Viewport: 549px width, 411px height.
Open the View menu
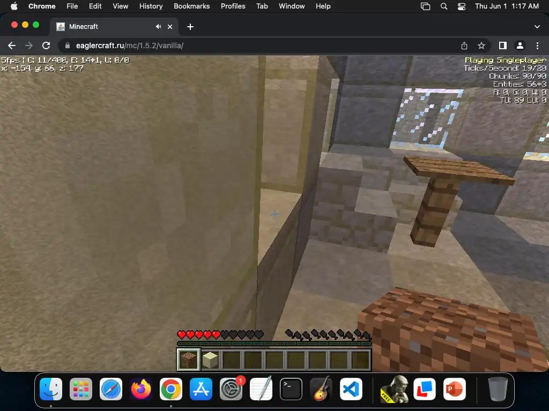coord(121,6)
